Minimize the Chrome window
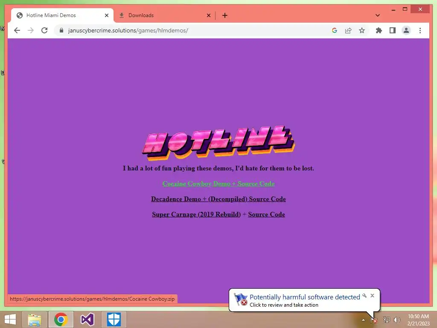 [393, 9]
